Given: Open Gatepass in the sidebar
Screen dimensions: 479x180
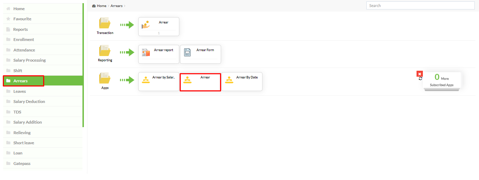Looking at the screenshot, I should pos(43,164).
